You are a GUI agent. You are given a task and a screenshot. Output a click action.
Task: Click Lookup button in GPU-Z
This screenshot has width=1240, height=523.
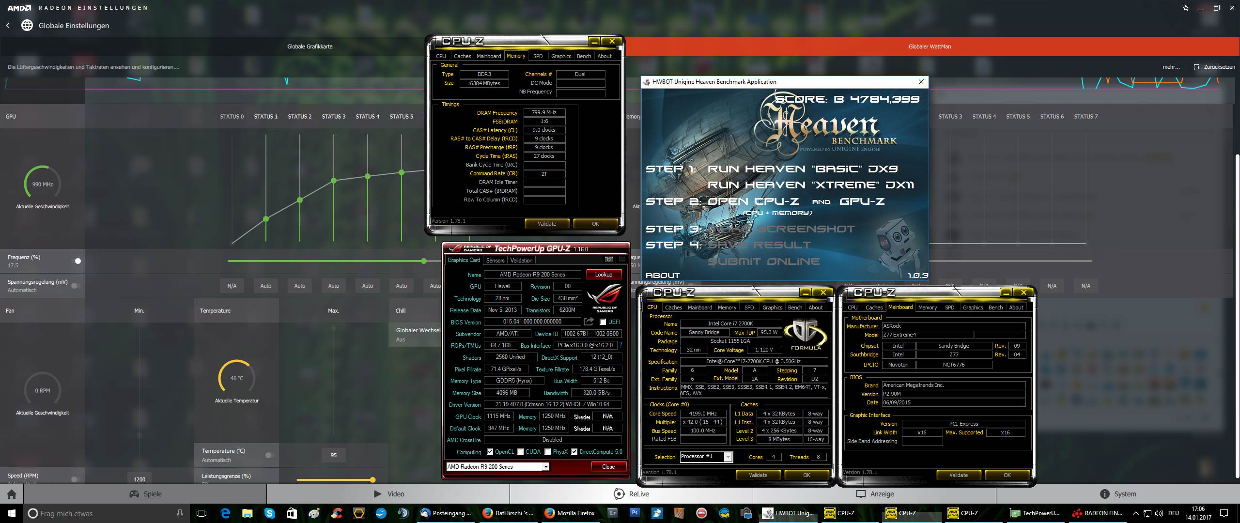[604, 275]
